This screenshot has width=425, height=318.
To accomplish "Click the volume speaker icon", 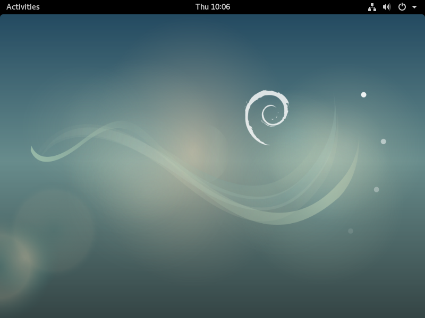I will click(387, 7).
